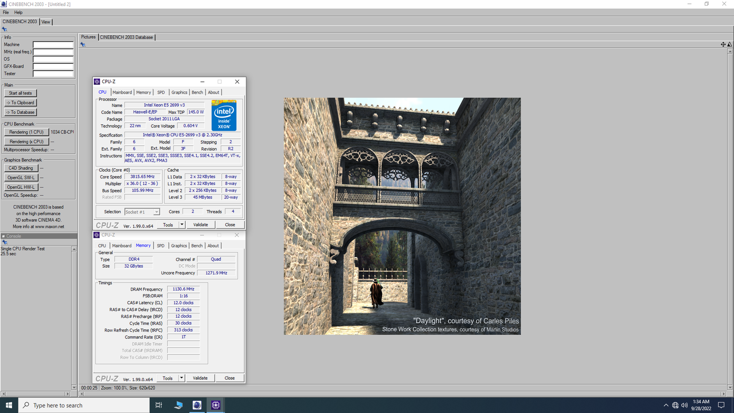
Task: Switch to CINEBENCH 2003 Database tab
Action: click(x=127, y=37)
